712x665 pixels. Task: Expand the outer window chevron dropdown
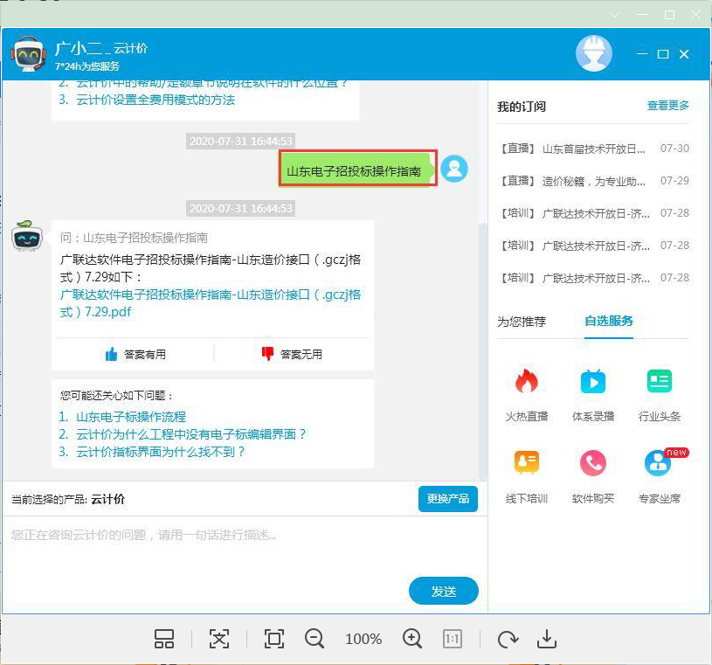(614, 15)
